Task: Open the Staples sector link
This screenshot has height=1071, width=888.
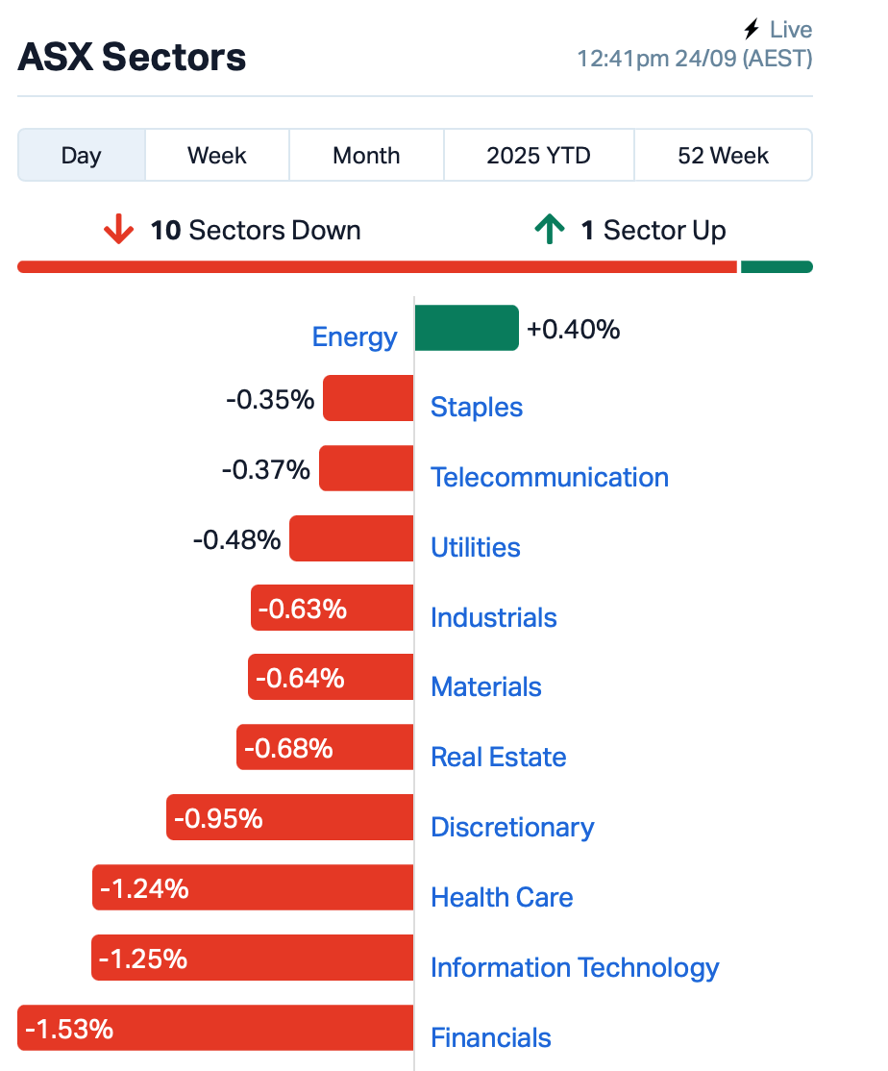Action: click(x=477, y=407)
